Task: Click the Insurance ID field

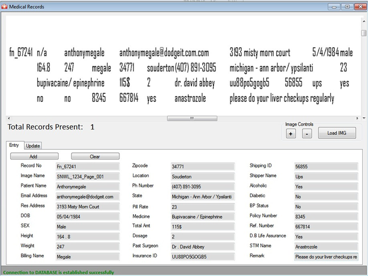Action: (x=203, y=257)
